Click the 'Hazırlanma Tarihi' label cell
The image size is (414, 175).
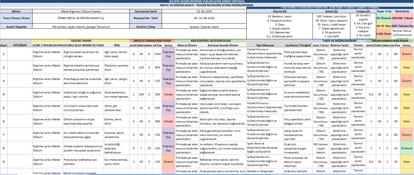click(146, 11)
